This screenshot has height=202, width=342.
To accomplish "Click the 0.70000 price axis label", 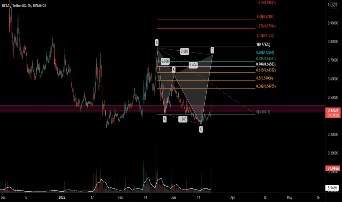I will (x=333, y=60).
